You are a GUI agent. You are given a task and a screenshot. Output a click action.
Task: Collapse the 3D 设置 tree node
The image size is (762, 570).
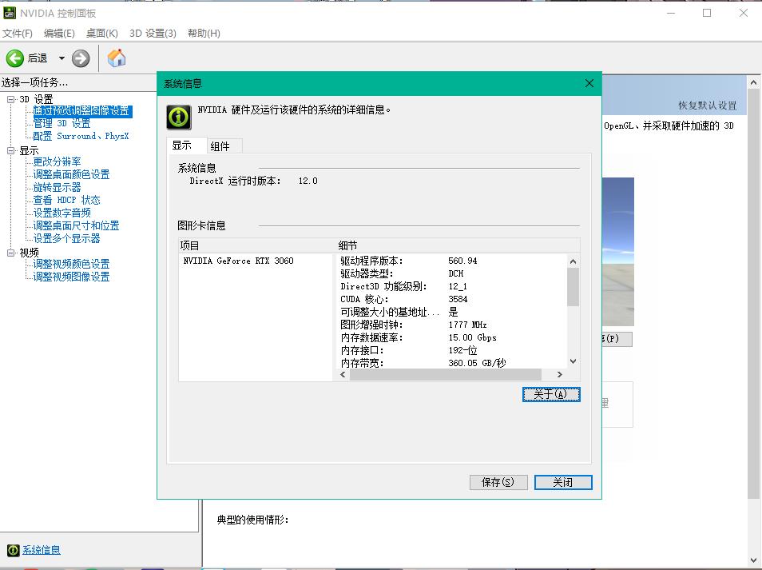click(x=10, y=99)
